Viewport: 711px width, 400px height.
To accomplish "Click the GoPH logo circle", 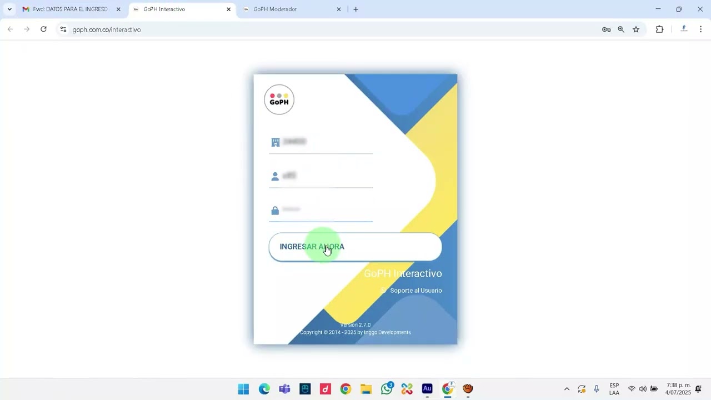I will pyautogui.click(x=279, y=99).
